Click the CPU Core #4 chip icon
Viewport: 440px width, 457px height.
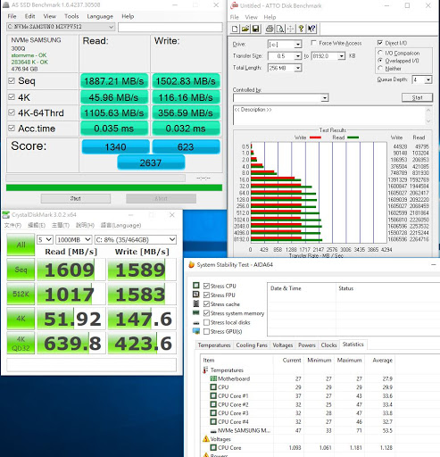pyautogui.click(x=213, y=421)
